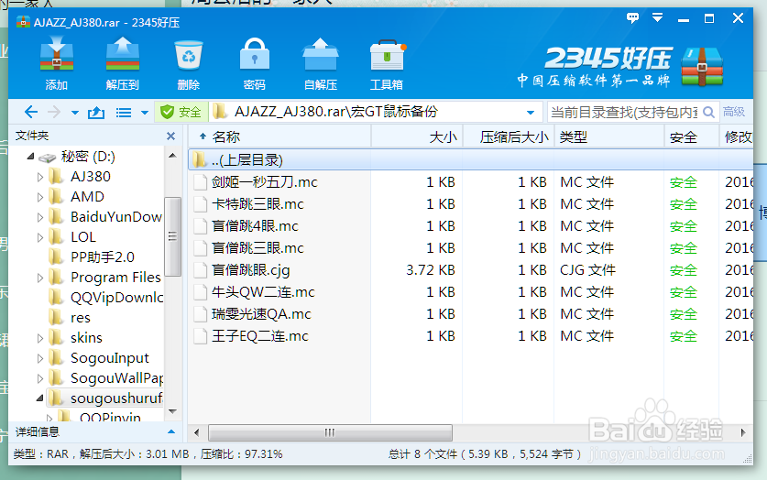Sort by 大小 column header
The height and width of the screenshot is (480, 767).
(x=417, y=136)
